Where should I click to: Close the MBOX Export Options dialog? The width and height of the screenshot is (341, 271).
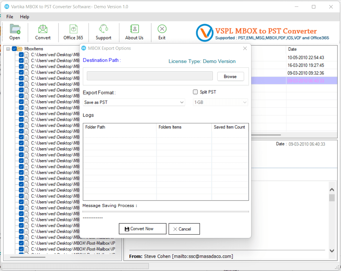(x=245, y=48)
